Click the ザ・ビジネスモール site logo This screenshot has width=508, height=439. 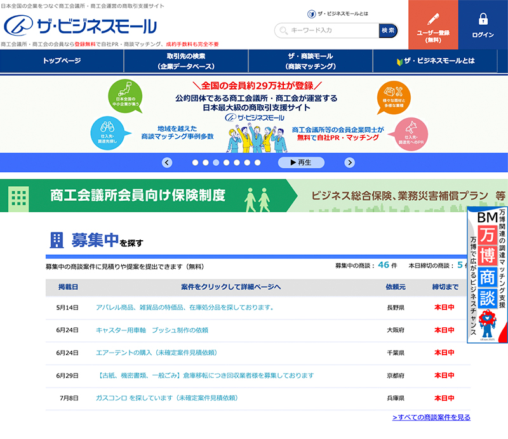point(79,26)
